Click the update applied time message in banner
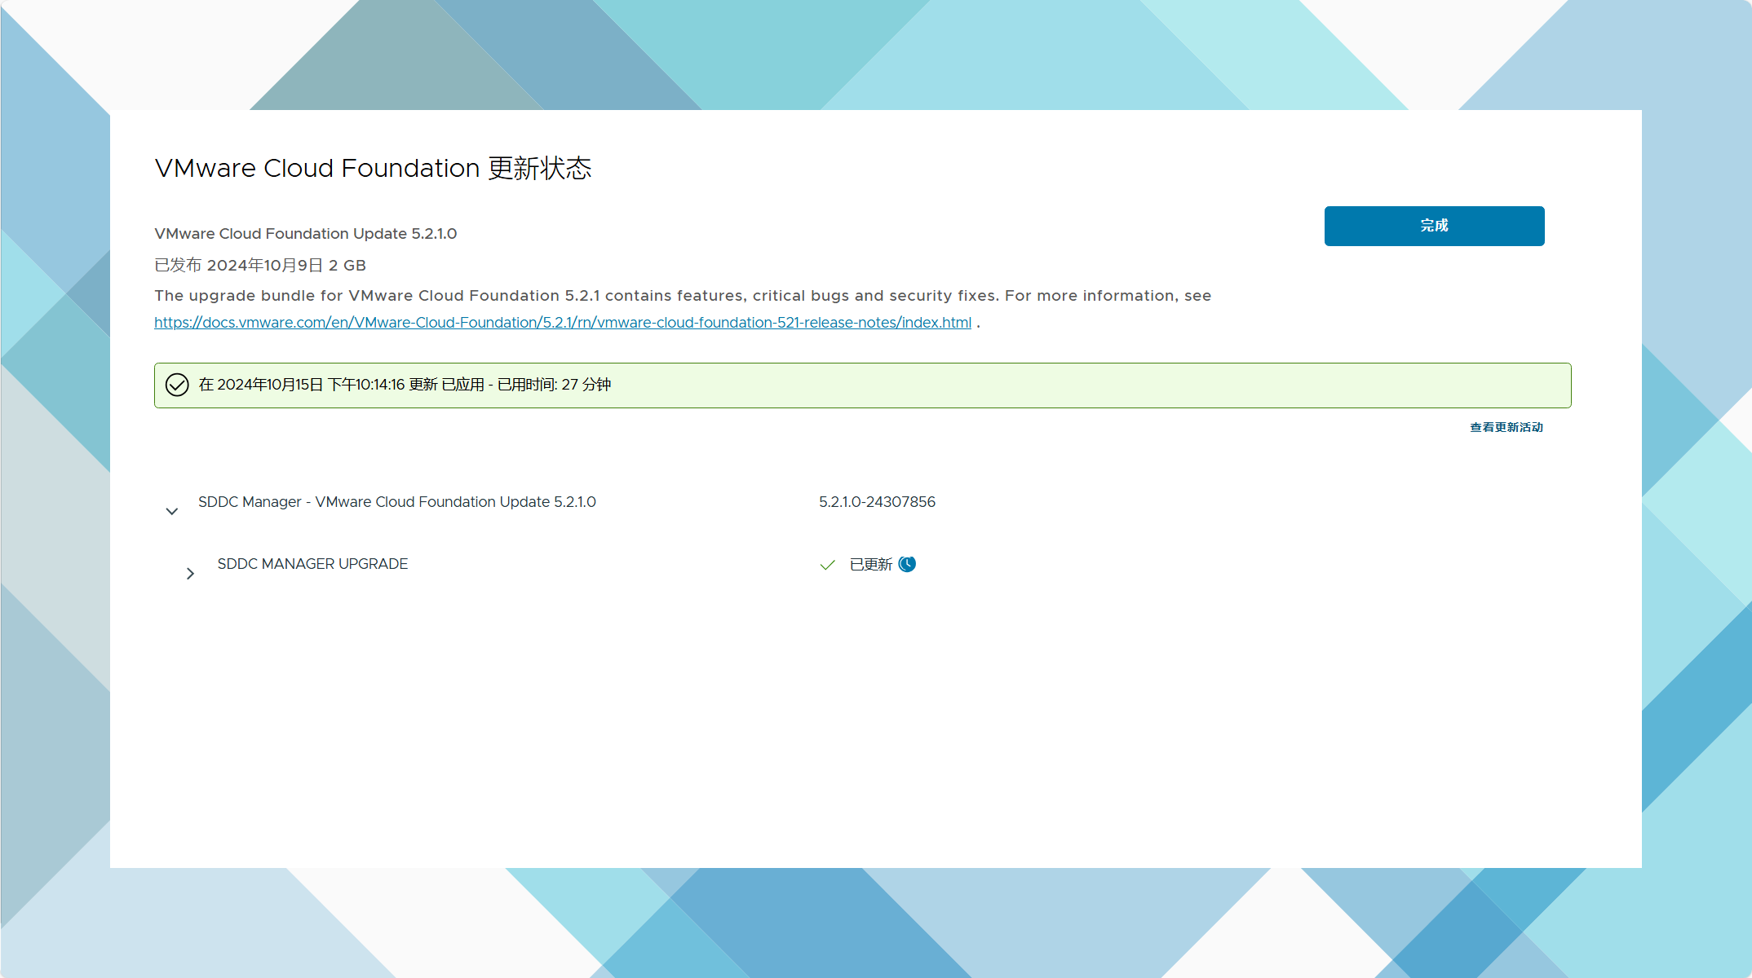The image size is (1752, 978). [x=405, y=385]
